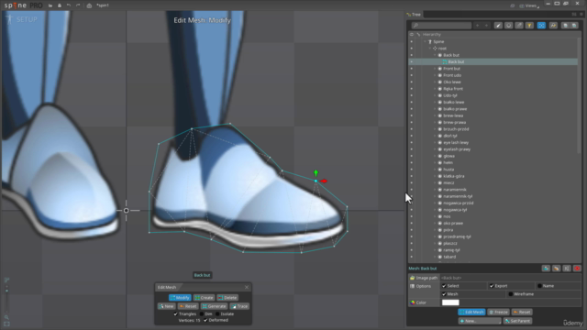Switch to Delete mode in Edit Mesh dialog

(x=227, y=298)
